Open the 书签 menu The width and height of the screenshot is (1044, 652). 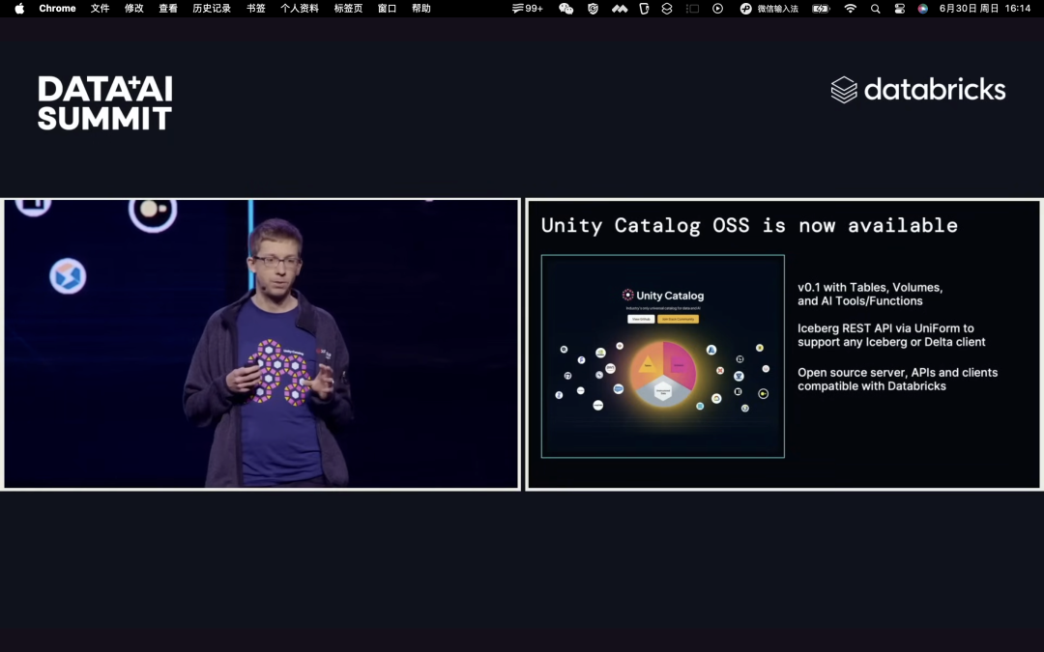coord(255,9)
